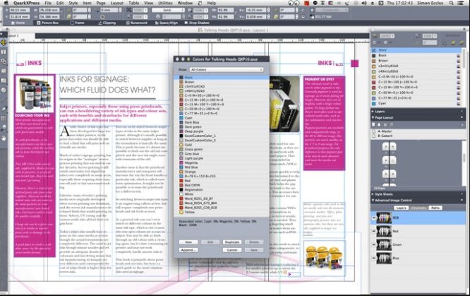Click the B-Gabarit master page icon

tap(374, 136)
